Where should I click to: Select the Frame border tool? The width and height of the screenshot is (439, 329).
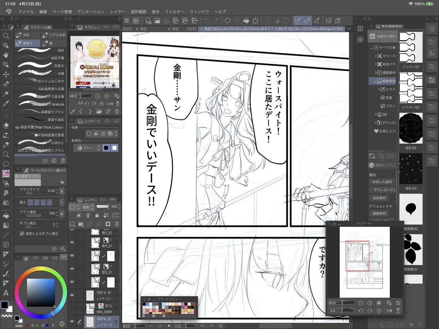tap(6, 244)
